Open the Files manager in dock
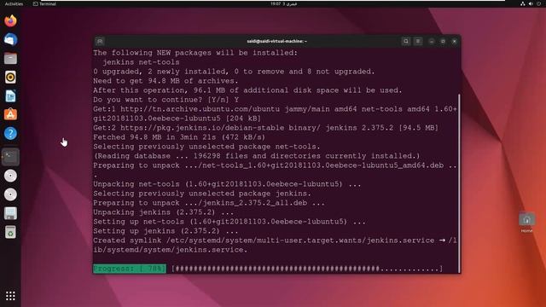Screen dimensions: 546x307 pyautogui.click(x=10, y=59)
